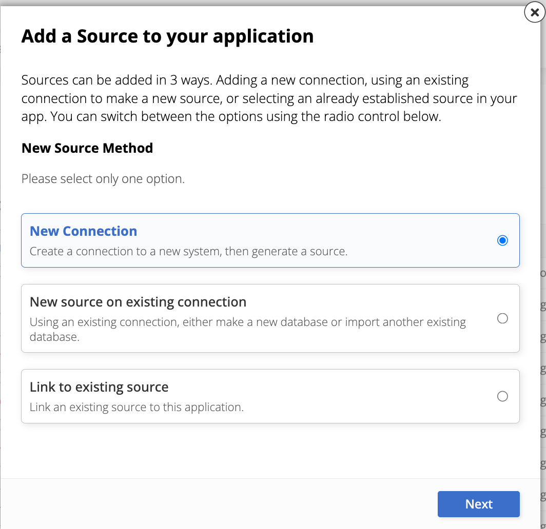Click the darkened overlay above the dialog
The width and height of the screenshot is (546, 529).
tap(257, 3)
